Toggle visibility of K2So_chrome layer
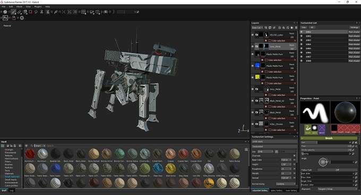361x195 pixels. tap(253, 124)
